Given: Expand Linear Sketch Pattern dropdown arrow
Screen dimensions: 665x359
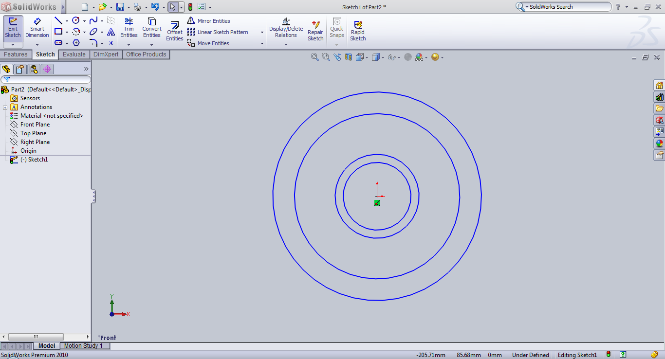Looking at the screenshot, I should 262,32.
